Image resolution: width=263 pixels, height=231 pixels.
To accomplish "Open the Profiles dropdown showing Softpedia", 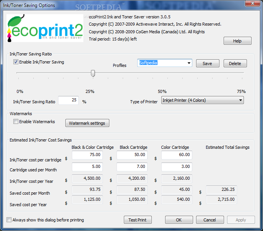I will 164,63.
